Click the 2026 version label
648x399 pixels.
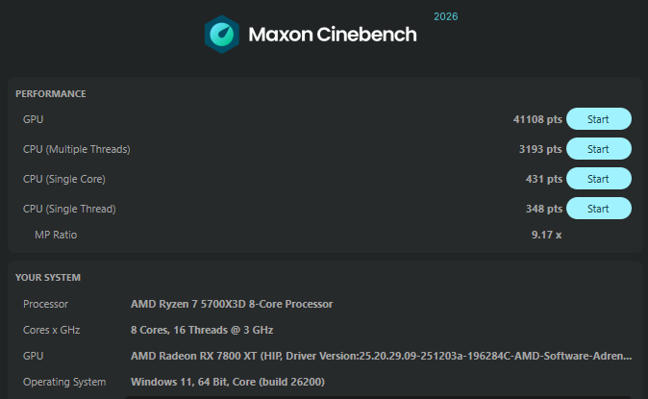pyautogui.click(x=445, y=17)
